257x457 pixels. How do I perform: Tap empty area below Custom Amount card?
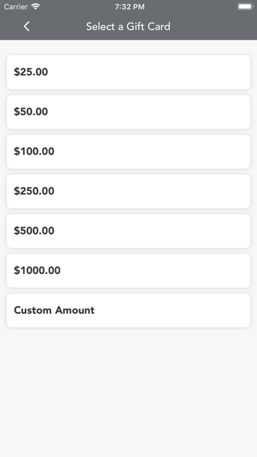pos(128,391)
